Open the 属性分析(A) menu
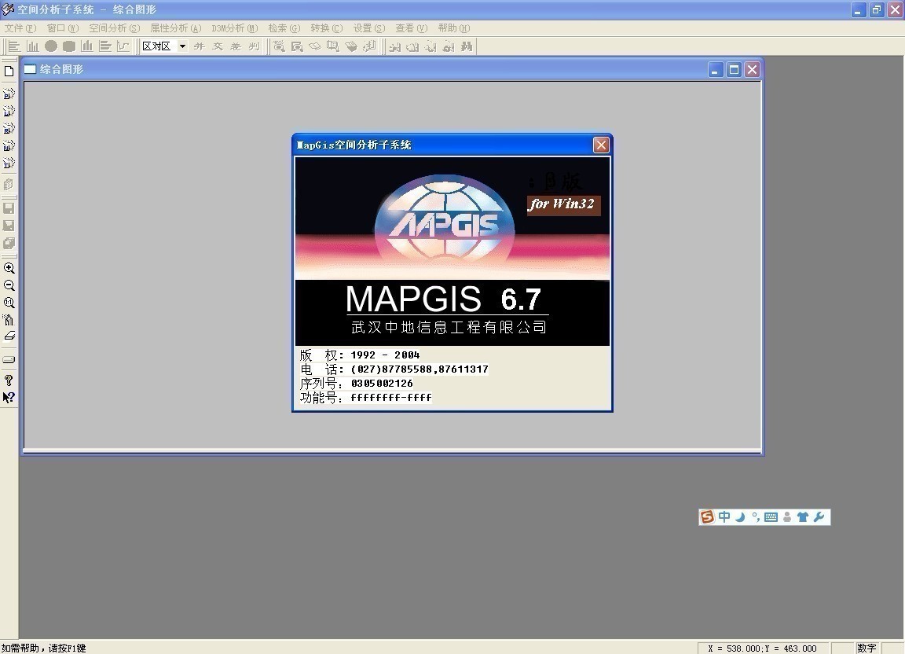This screenshot has width=905, height=654. click(x=175, y=28)
